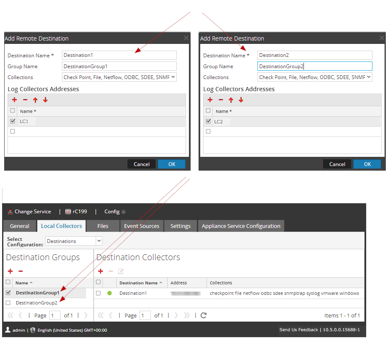Click minus icon under Destination Groups
390x340 pixels.
(x=20, y=271)
